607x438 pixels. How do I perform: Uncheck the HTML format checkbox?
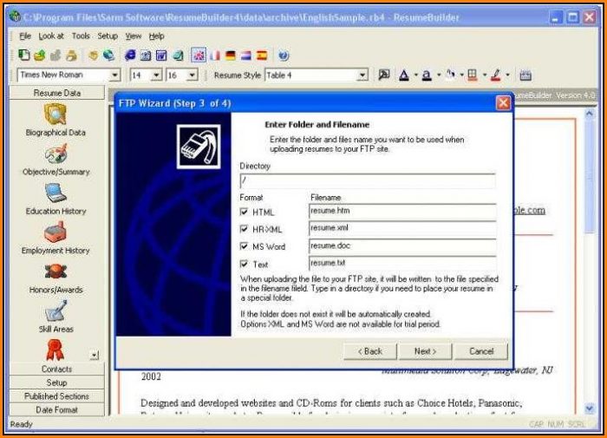coord(245,212)
